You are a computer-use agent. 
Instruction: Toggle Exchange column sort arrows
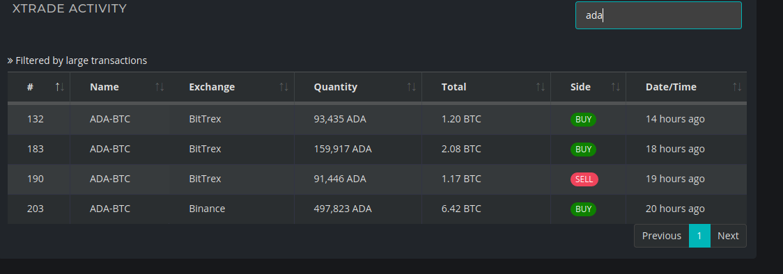pos(284,87)
